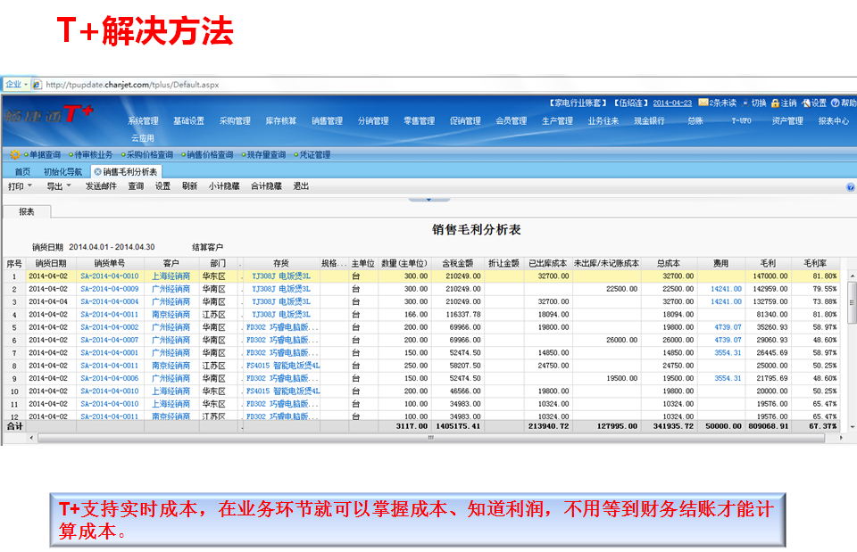The height and width of the screenshot is (552, 857).
Task: Open the 会员管理 menu
Action: click(512, 120)
